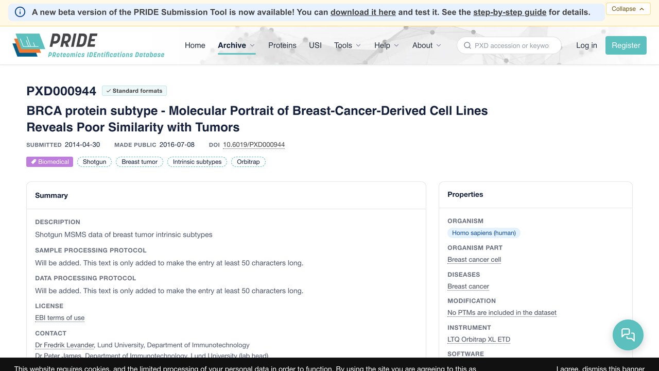Viewport: 659px width, 371px height.
Task: Click the search magnifier icon
Action: click(467, 45)
